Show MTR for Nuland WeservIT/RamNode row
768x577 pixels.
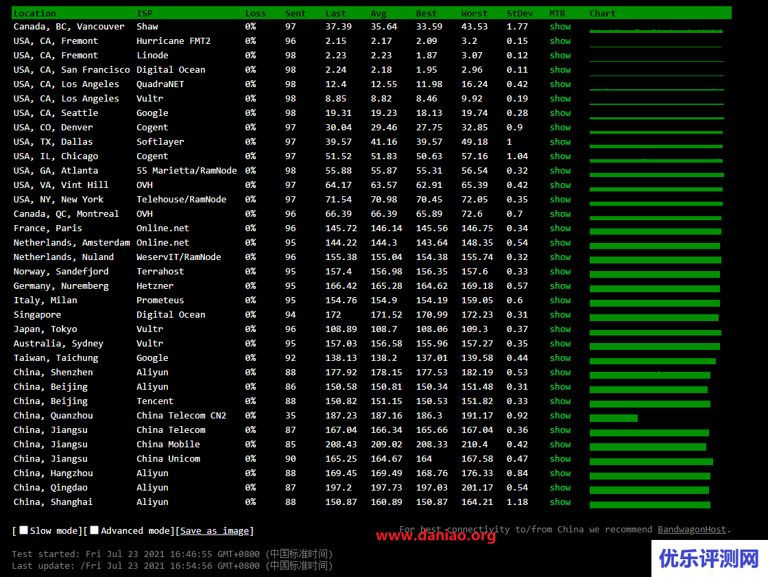tap(560, 257)
